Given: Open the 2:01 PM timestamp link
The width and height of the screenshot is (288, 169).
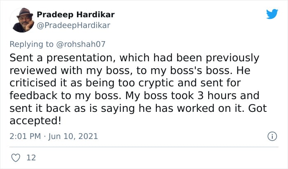Looking at the screenshot, I should [x=25, y=137].
